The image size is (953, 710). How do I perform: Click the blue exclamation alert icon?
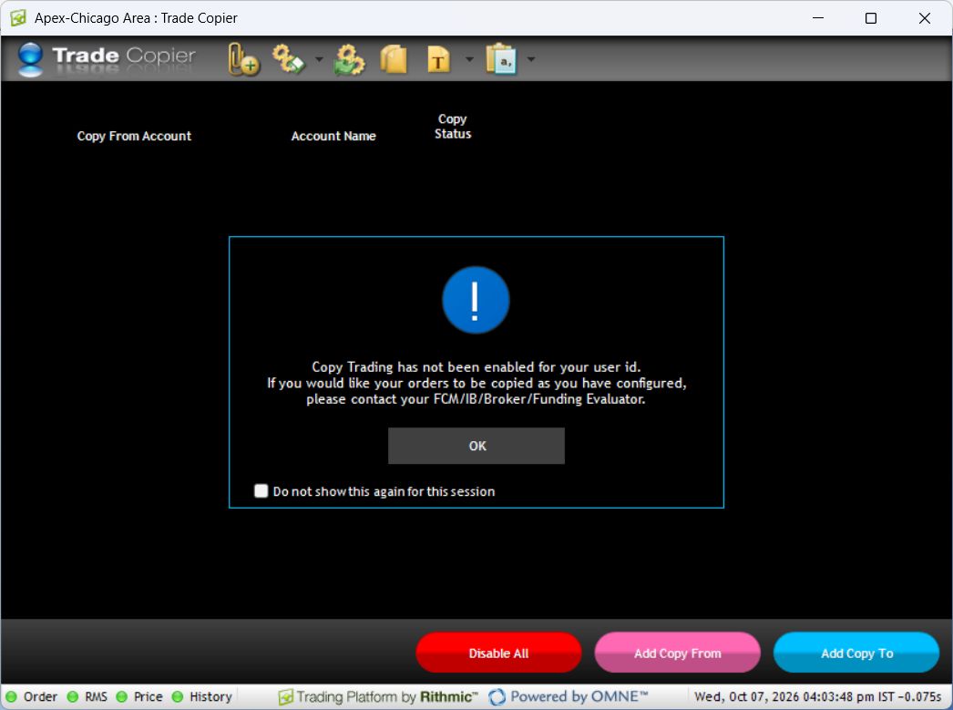coord(476,300)
